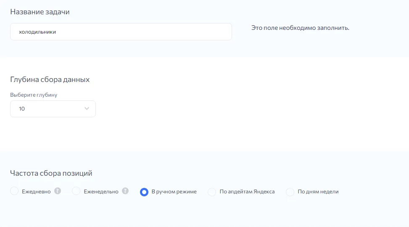
Task: Click the Название задачи heading
Action: [40, 12]
